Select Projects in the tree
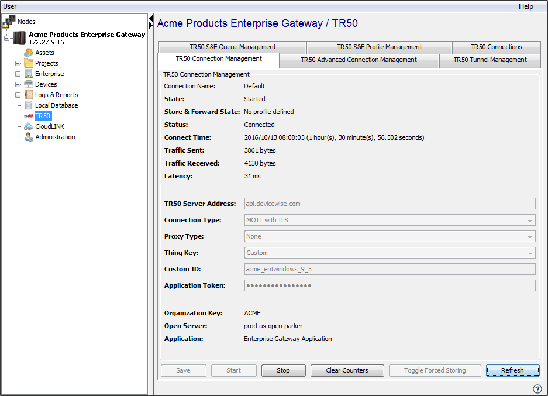 (46, 63)
